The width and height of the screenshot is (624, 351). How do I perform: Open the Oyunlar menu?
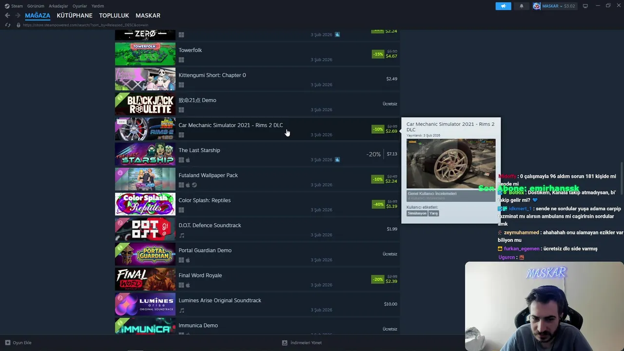click(x=79, y=6)
